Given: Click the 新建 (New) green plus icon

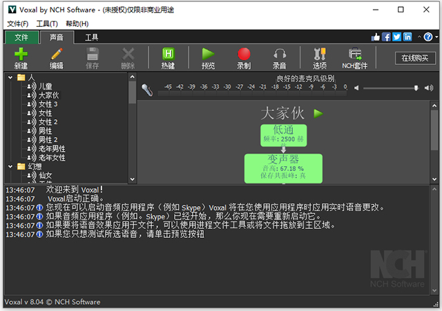Looking at the screenshot, I should click(x=21, y=54).
